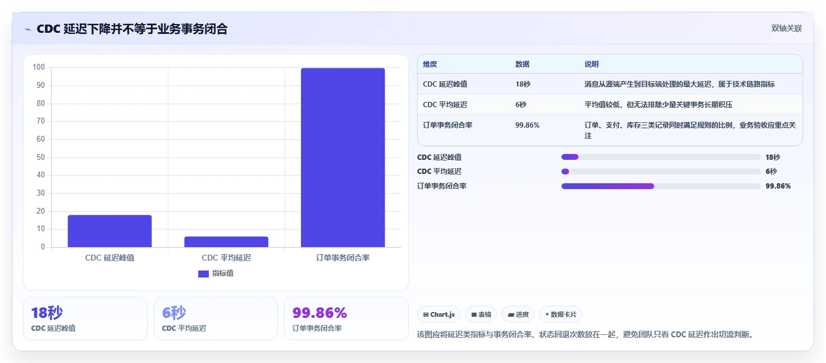Click the footer note starting 该图应将延迟类指标
Screen dimensions: 826x363
(x=585, y=335)
